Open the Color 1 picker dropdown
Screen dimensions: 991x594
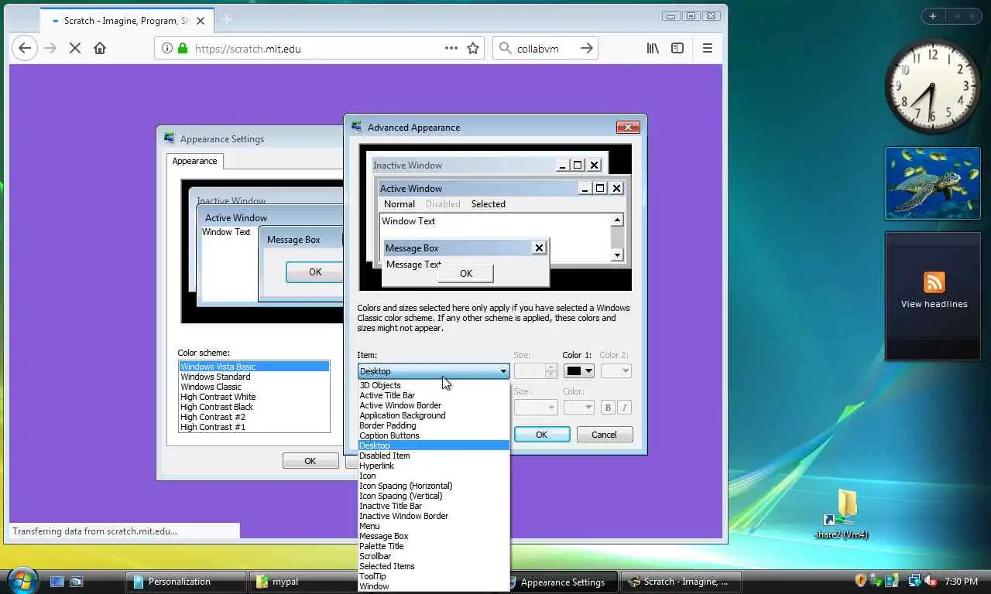(x=578, y=371)
